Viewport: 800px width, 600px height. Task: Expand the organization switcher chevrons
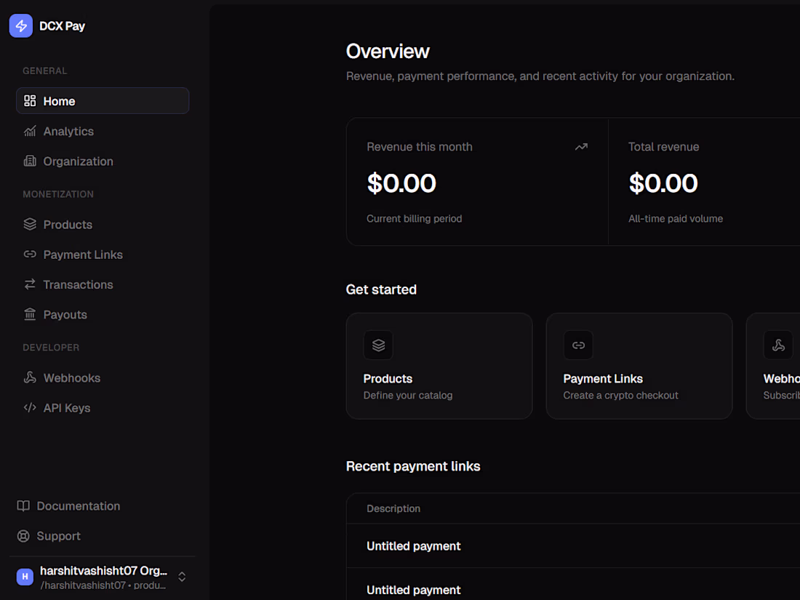pyautogui.click(x=182, y=577)
